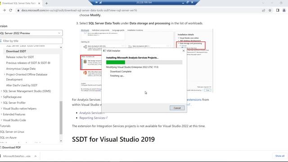Open downloaded Microsoft.DataTools vsix file
The width and height of the screenshot is (288, 162).
click(17, 156)
